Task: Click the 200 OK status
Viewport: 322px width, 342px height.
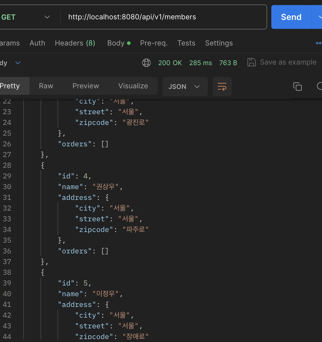Action: point(170,63)
